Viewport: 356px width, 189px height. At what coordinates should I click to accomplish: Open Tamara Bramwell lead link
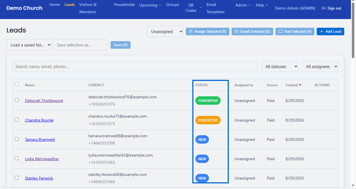(x=40, y=139)
